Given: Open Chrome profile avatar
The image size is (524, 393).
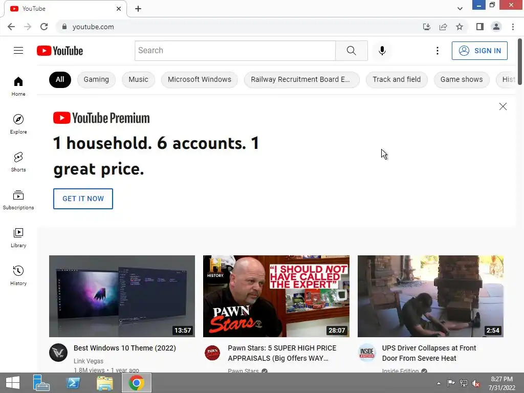Looking at the screenshot, I should pos(496,27).
